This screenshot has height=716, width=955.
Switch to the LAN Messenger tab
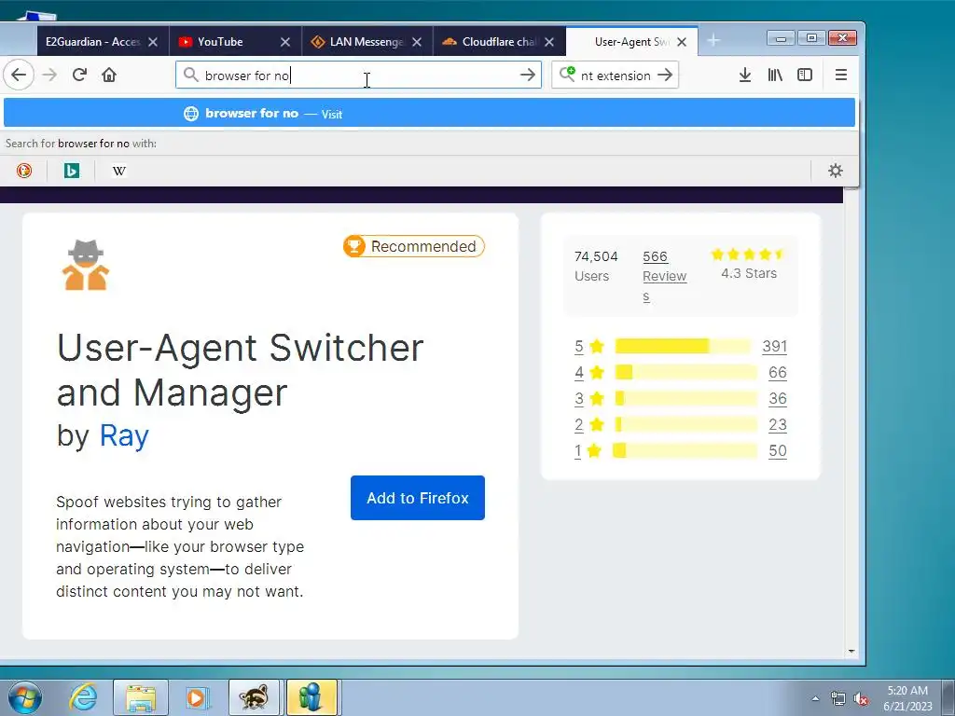coord(367,41)
